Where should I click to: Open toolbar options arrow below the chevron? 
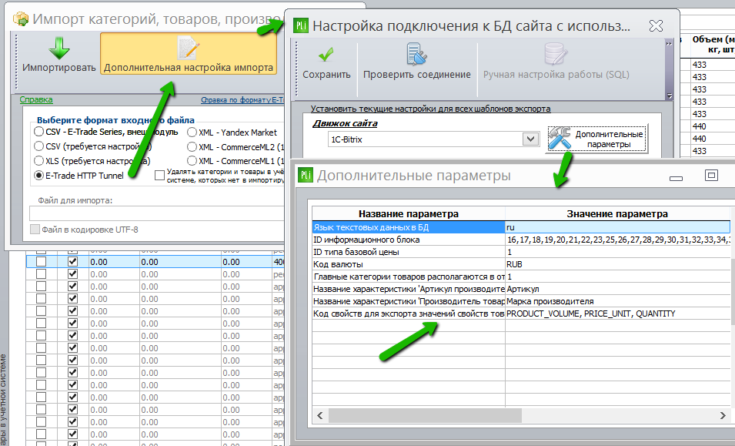(x=669, y=96)
